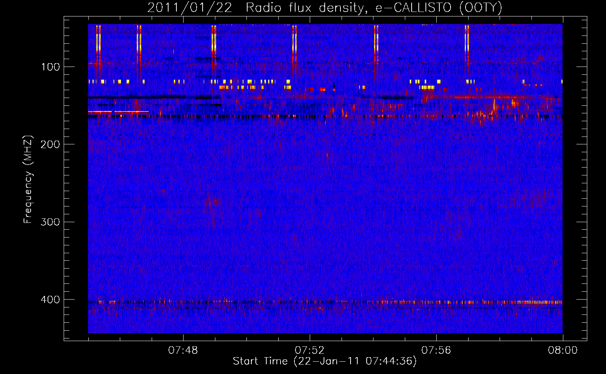
Task: Click the 08:00 time tick label
Action: click(x=563, y=350)
